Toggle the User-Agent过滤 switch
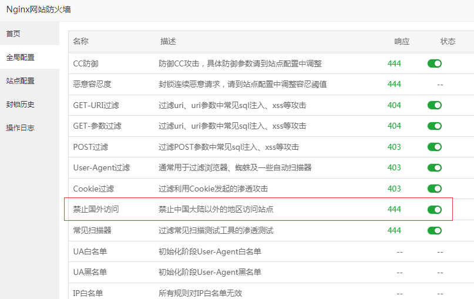This screenshot has height=299, width=474. coord(435,168)
